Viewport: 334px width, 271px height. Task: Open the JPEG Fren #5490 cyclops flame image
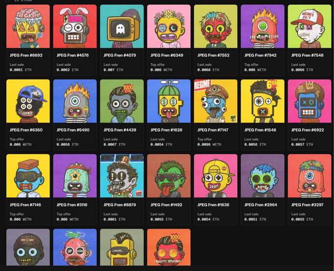[x=75, y=101]
